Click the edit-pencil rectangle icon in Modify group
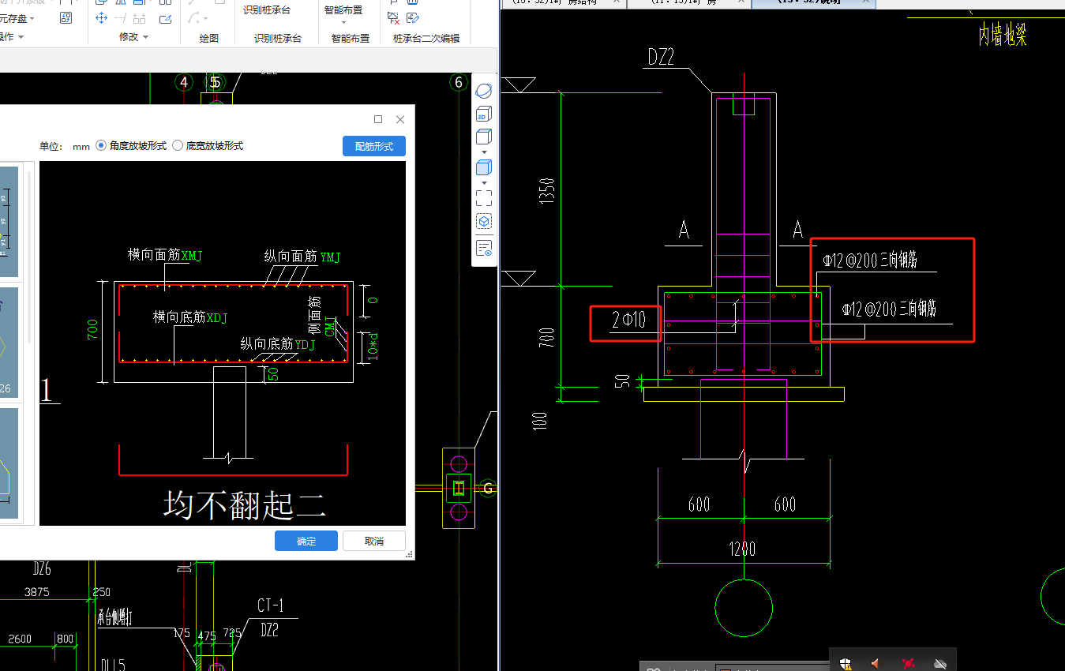 click(165, 18)
